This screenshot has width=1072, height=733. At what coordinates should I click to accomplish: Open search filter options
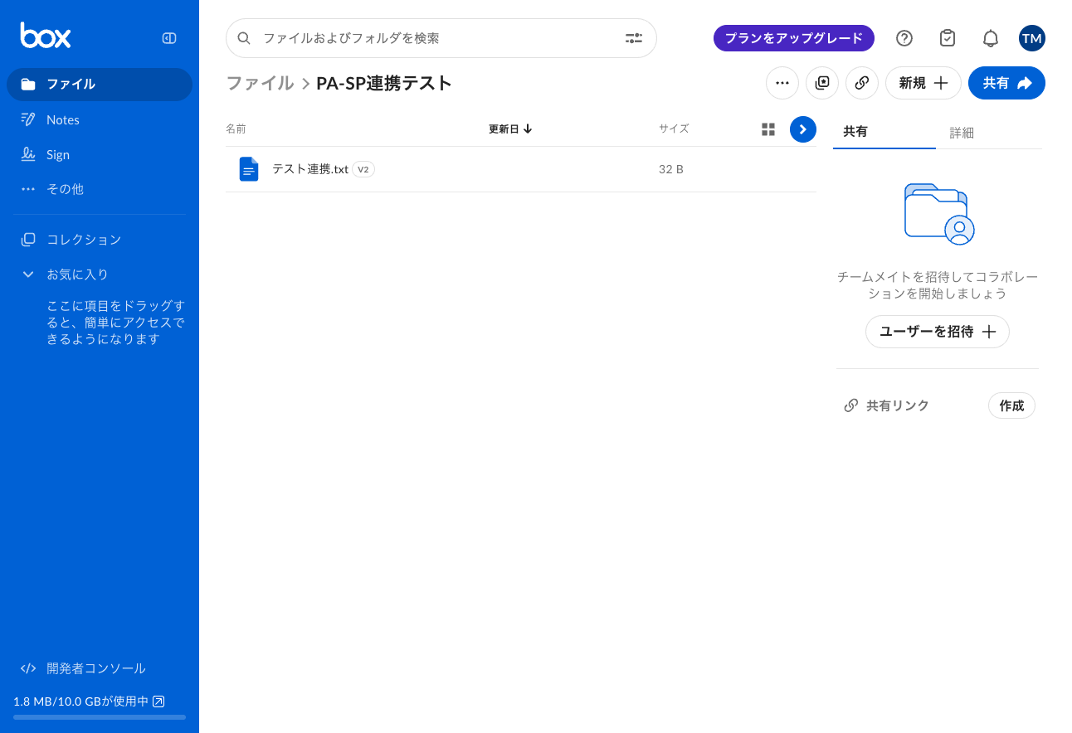634,38
